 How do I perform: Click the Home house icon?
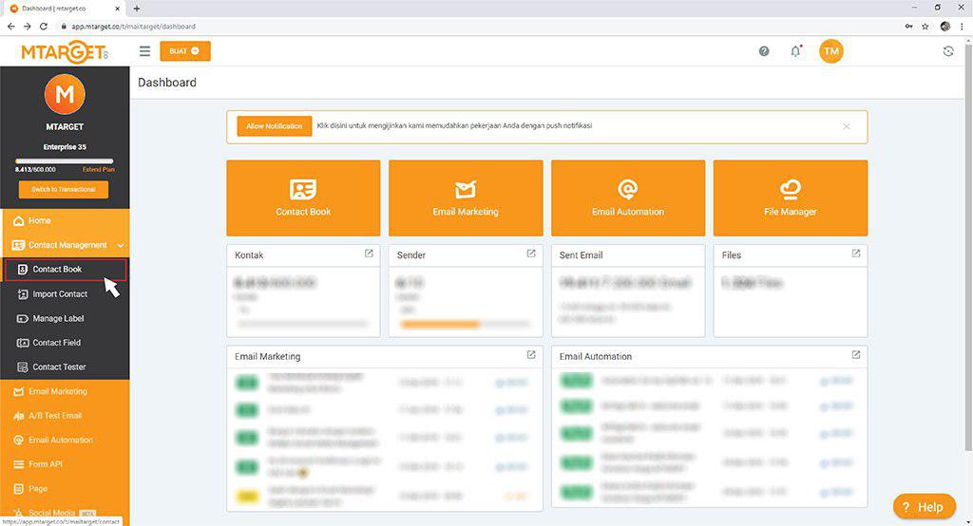click(19, 221)
